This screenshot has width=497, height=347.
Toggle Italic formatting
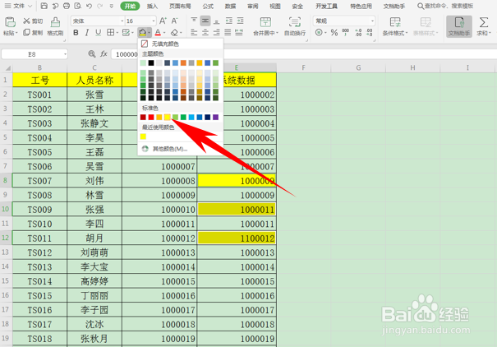point(87,32)
